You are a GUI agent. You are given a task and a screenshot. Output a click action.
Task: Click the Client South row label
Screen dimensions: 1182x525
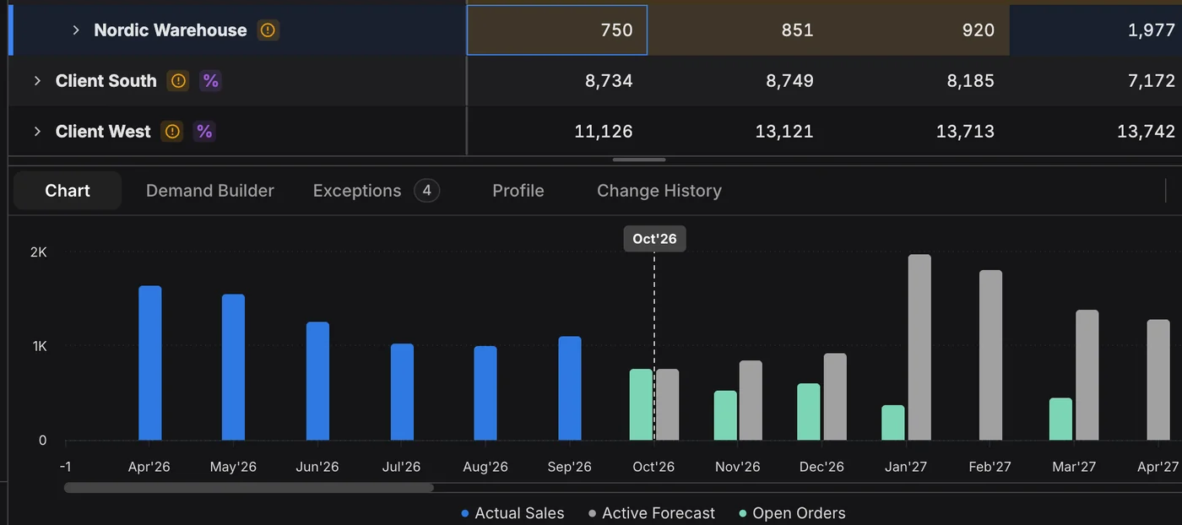[106, 81]
